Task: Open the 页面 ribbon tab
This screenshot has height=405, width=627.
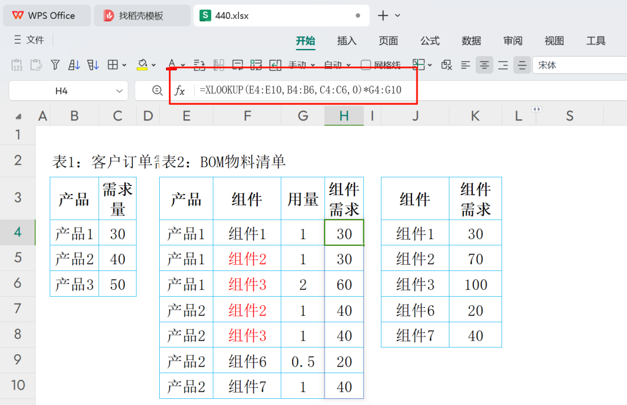Action: tap(388, 40)
